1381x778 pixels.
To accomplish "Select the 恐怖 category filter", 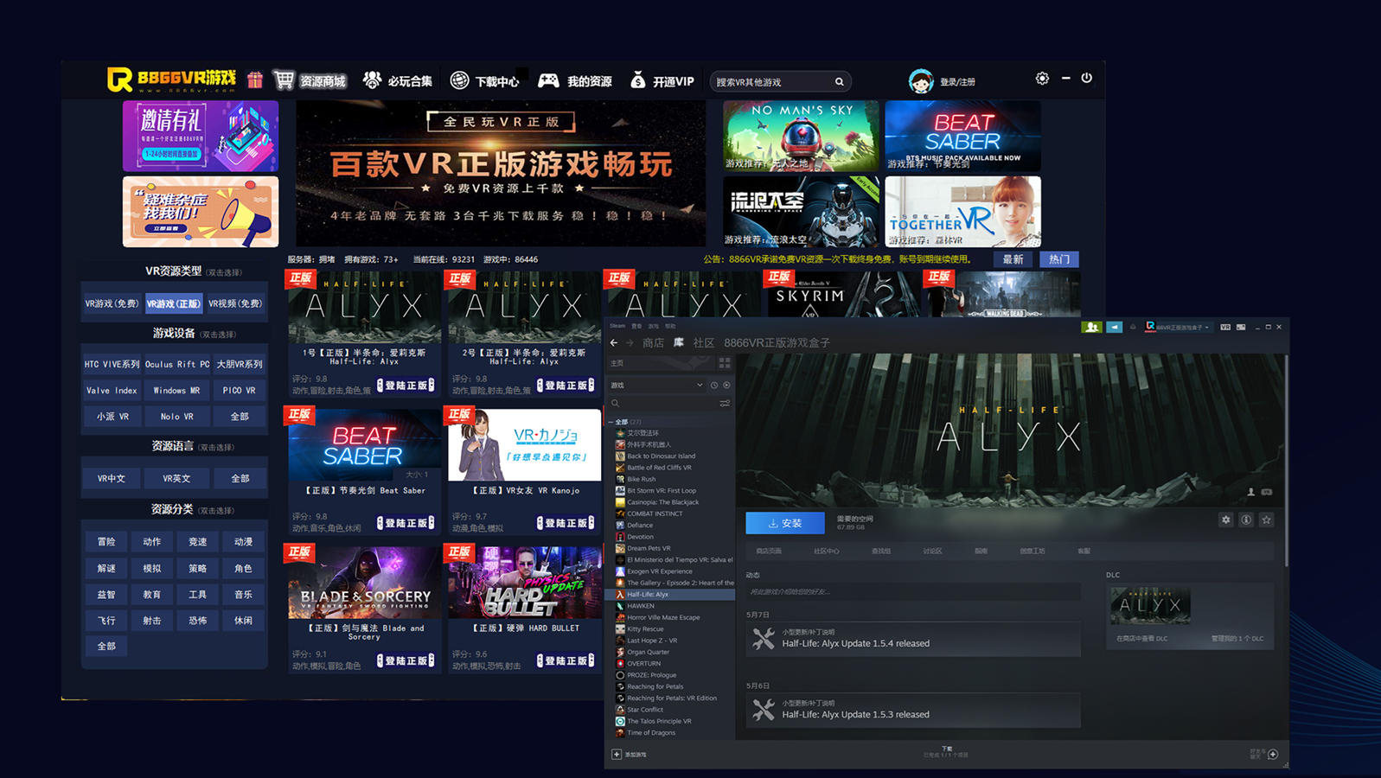I will coord(198,621).
